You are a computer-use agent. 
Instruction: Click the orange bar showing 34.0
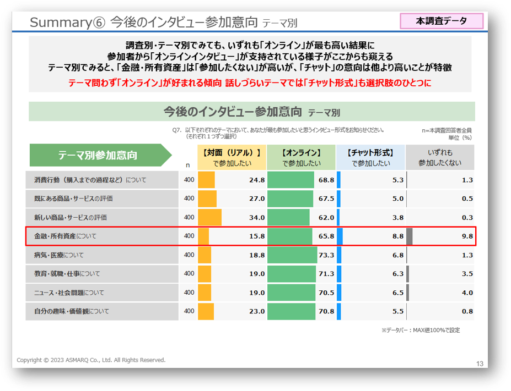point(209,217)
